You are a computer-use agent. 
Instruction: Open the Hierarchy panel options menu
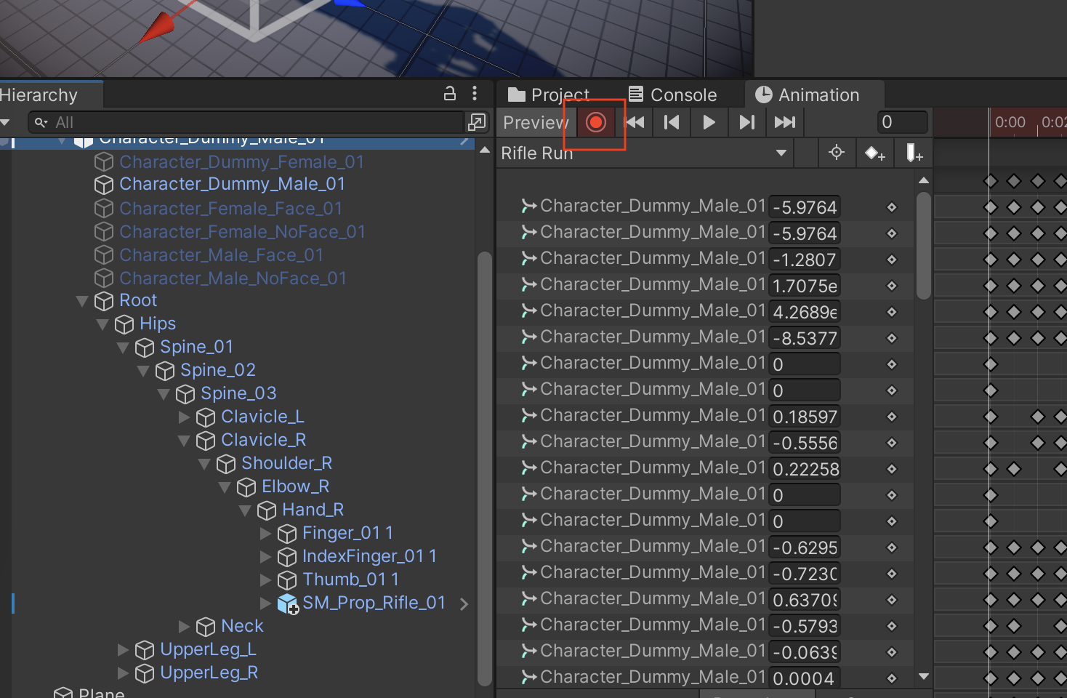click(x=475, y=94)
